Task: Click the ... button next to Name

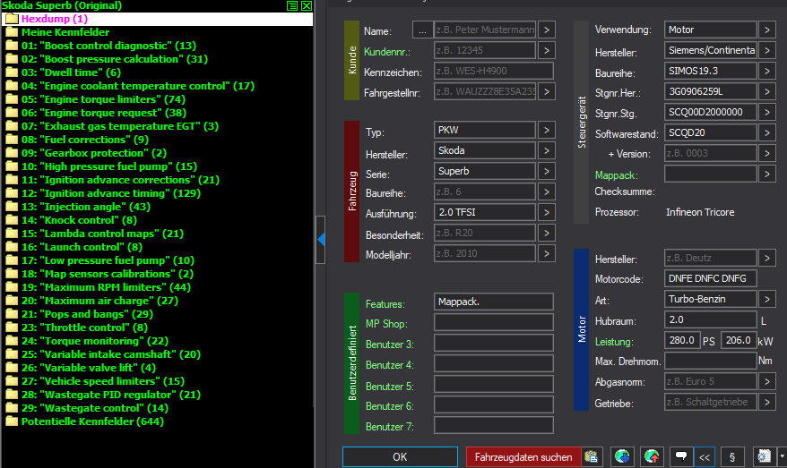Action: (422, 30)
